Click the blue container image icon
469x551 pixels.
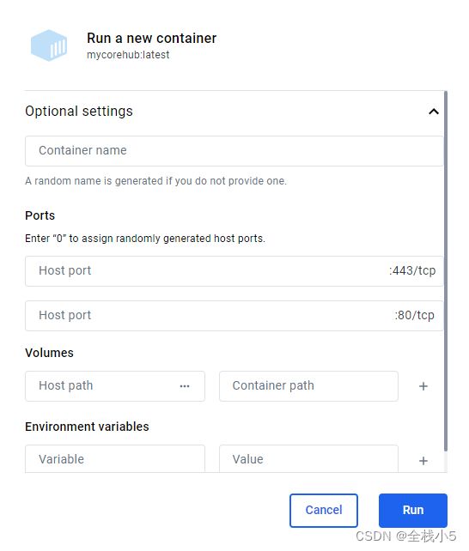pos(49,45)
